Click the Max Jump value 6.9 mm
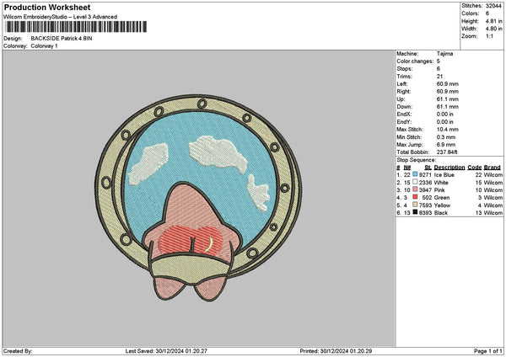The height and width of the screenshot is (357, 506). tap(446, 145)
